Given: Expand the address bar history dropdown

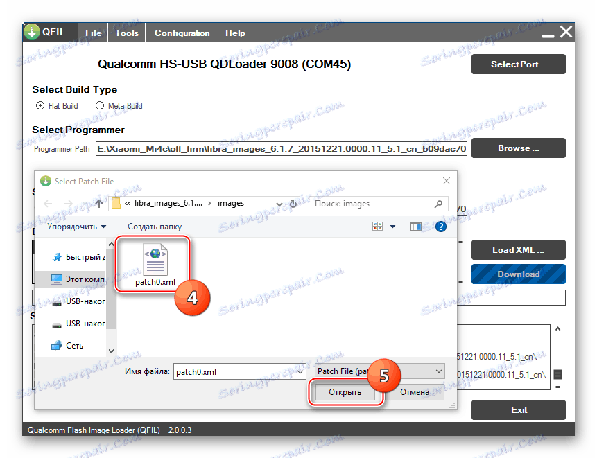Looking at the screenshot, I should pyautogui.click(x=279, y=204).
